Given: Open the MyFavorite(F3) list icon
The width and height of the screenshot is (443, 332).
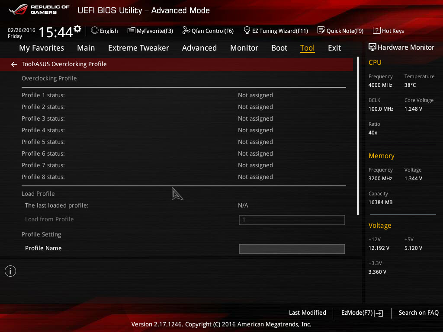Looking at the screenshot, I should coord(131,31).
